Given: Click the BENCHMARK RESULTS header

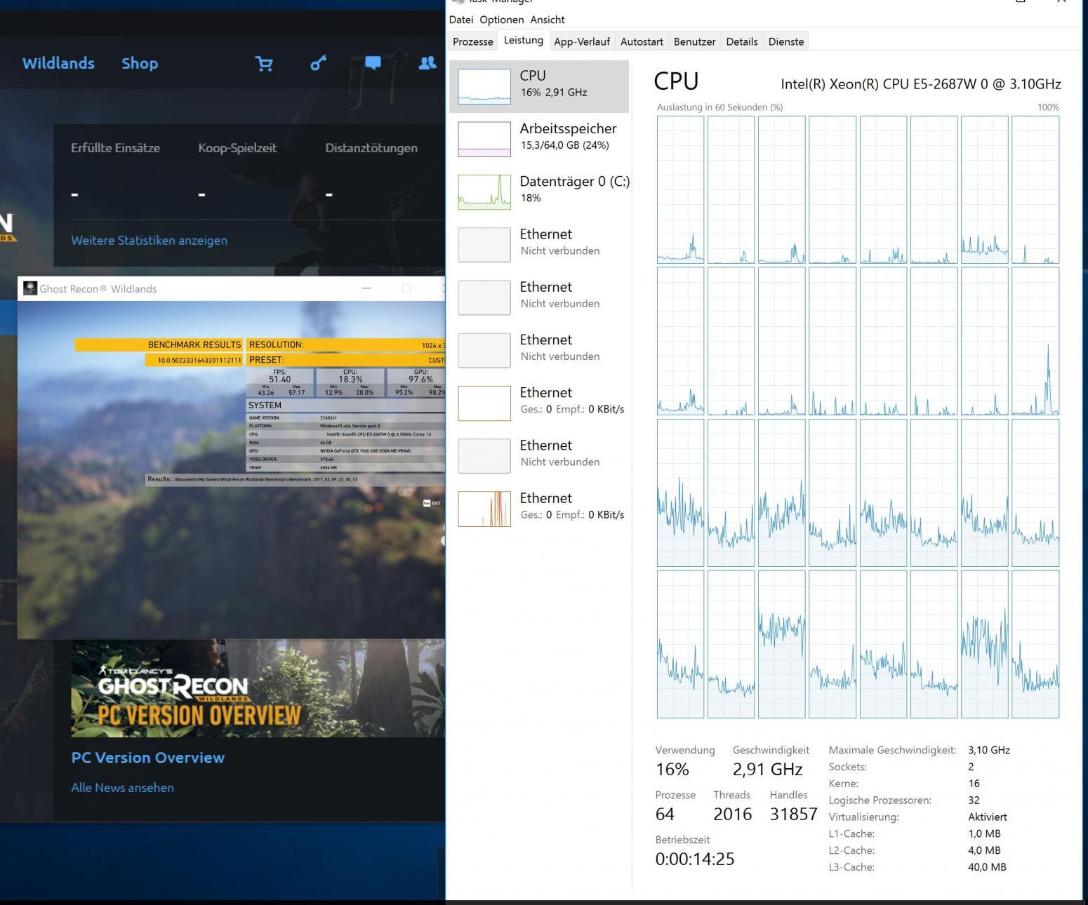Looking at the screenshot, I should [159, 344].
